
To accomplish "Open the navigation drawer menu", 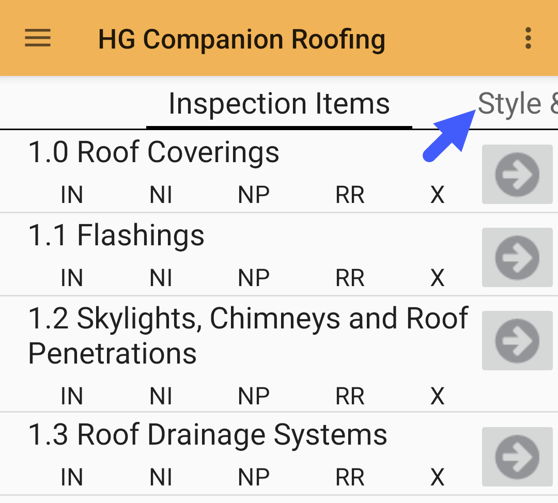I will pyautogui.click(x=37, y=38).
